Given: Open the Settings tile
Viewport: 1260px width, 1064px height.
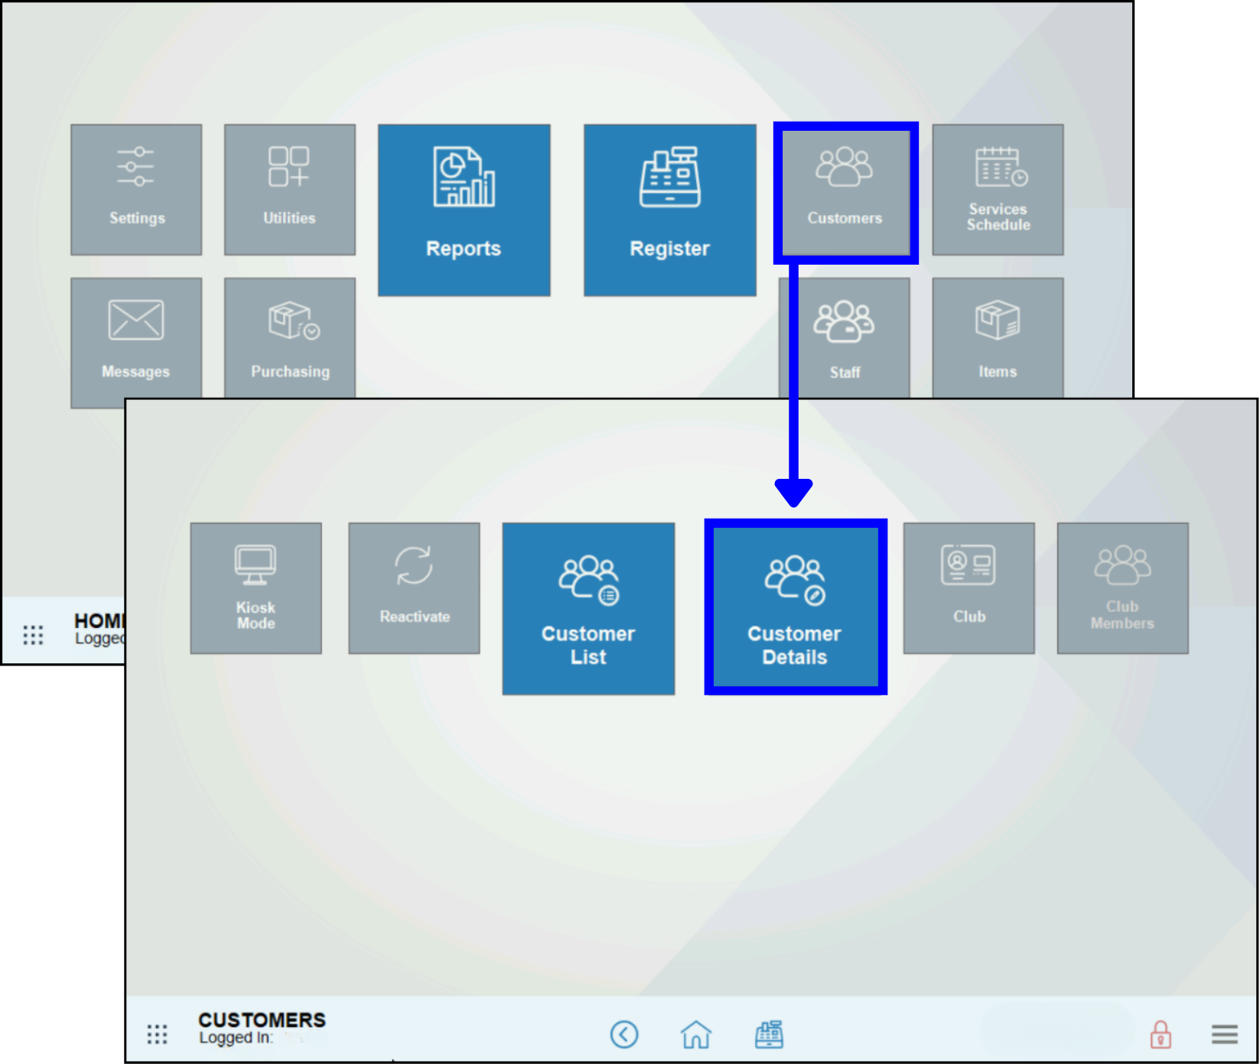Looking at the screenshot, I should [x=136, y=189].
